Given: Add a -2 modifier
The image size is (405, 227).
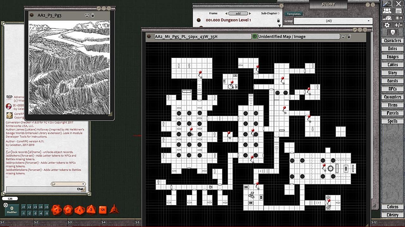Looking at the screenshot, I should tap(29, 213).
